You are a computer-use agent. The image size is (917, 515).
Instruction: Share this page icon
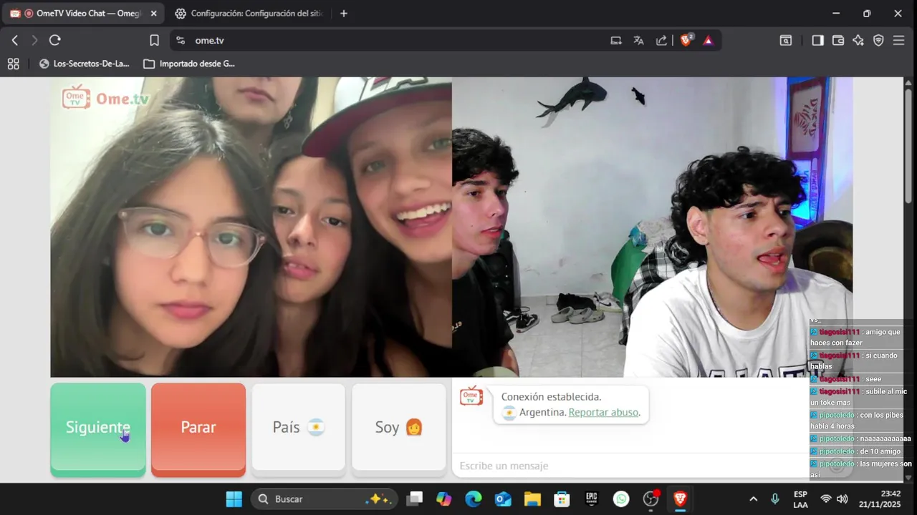point(662,41)
